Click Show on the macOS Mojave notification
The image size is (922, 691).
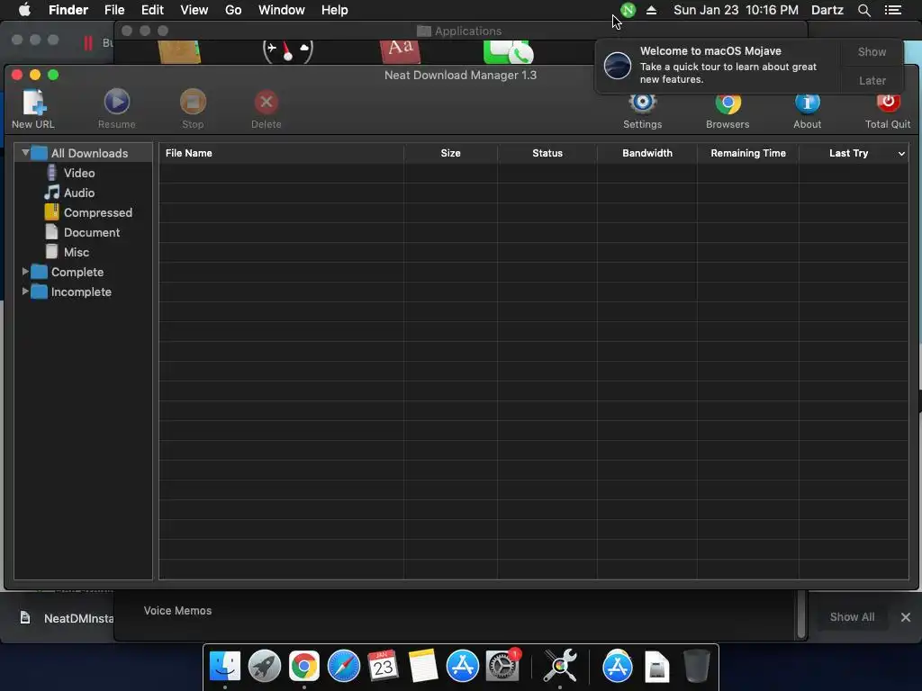pyautogui.click(x=872, y=51)
